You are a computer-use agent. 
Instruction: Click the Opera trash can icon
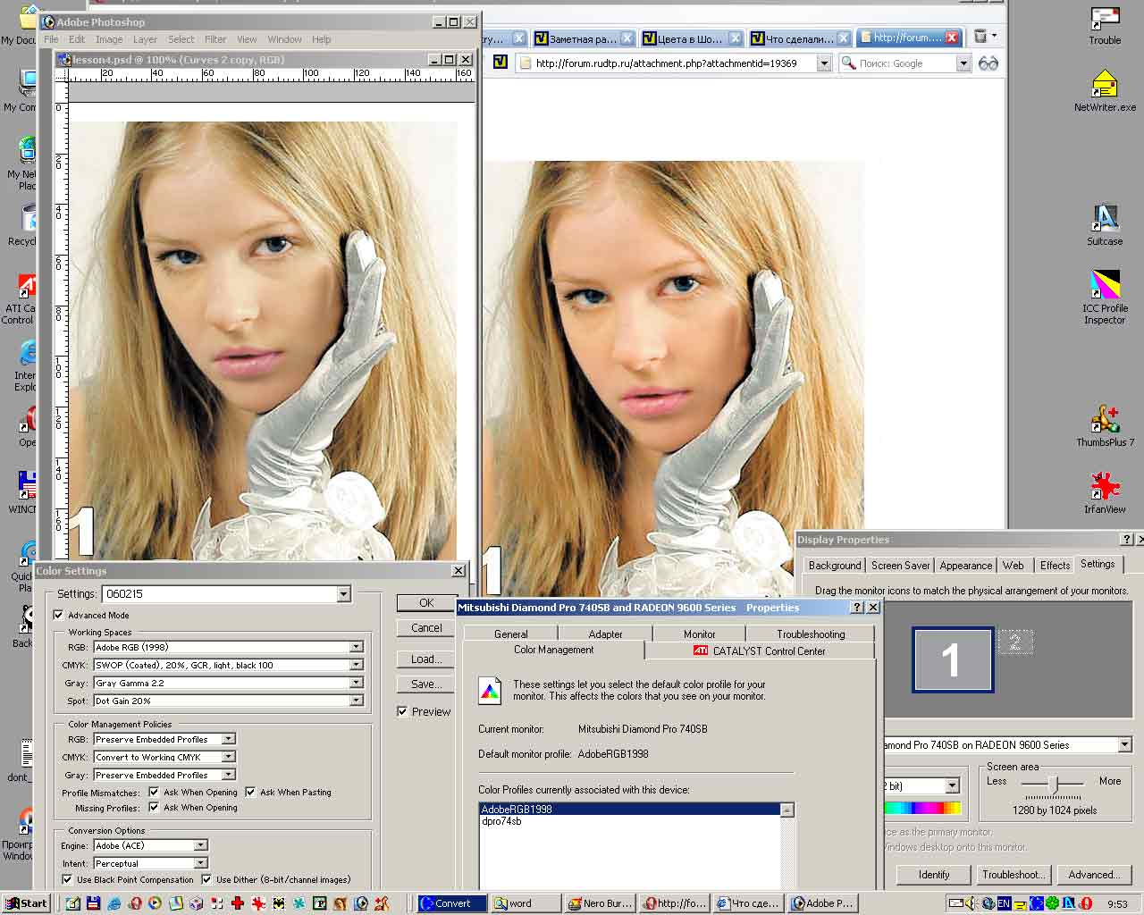click(980, 37)
